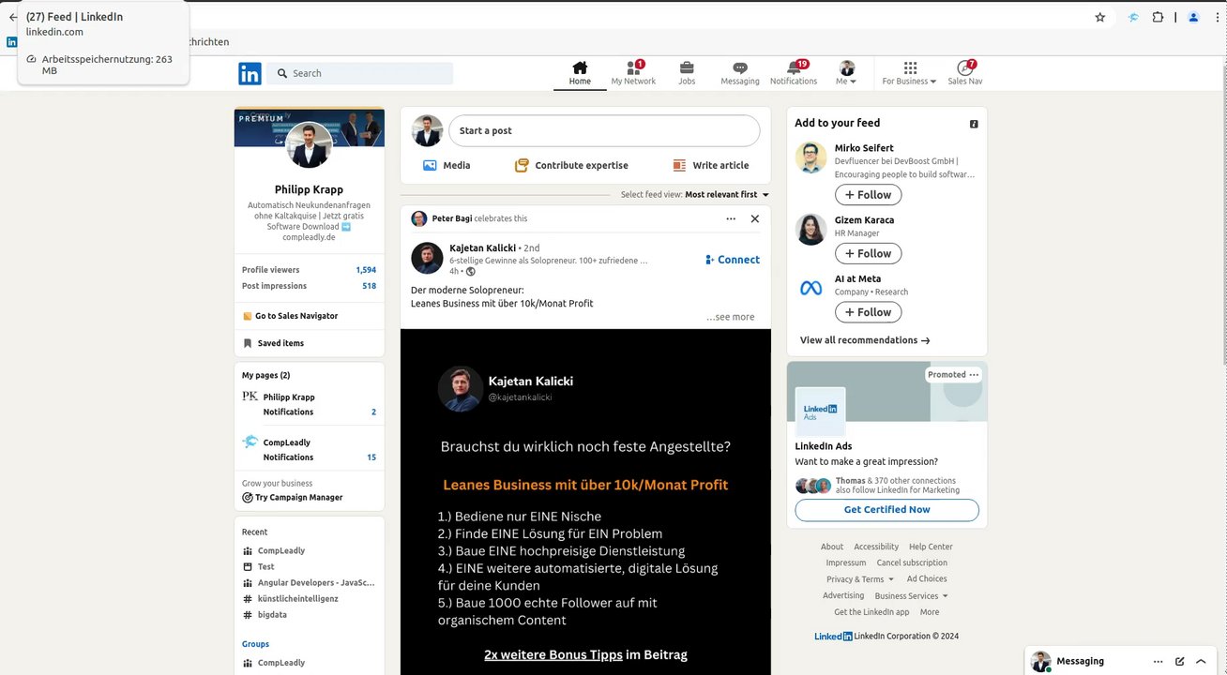Image resolution: width=1227 pixels, height=675 pixels.
Task: Compose new message in Messaging overlay
Action: click(1180, 661)
